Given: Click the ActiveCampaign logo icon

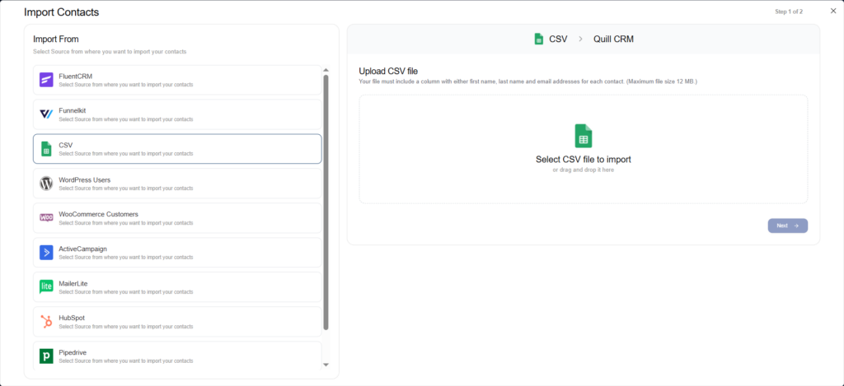Looking at the screenshot, I should click(47, 253).
